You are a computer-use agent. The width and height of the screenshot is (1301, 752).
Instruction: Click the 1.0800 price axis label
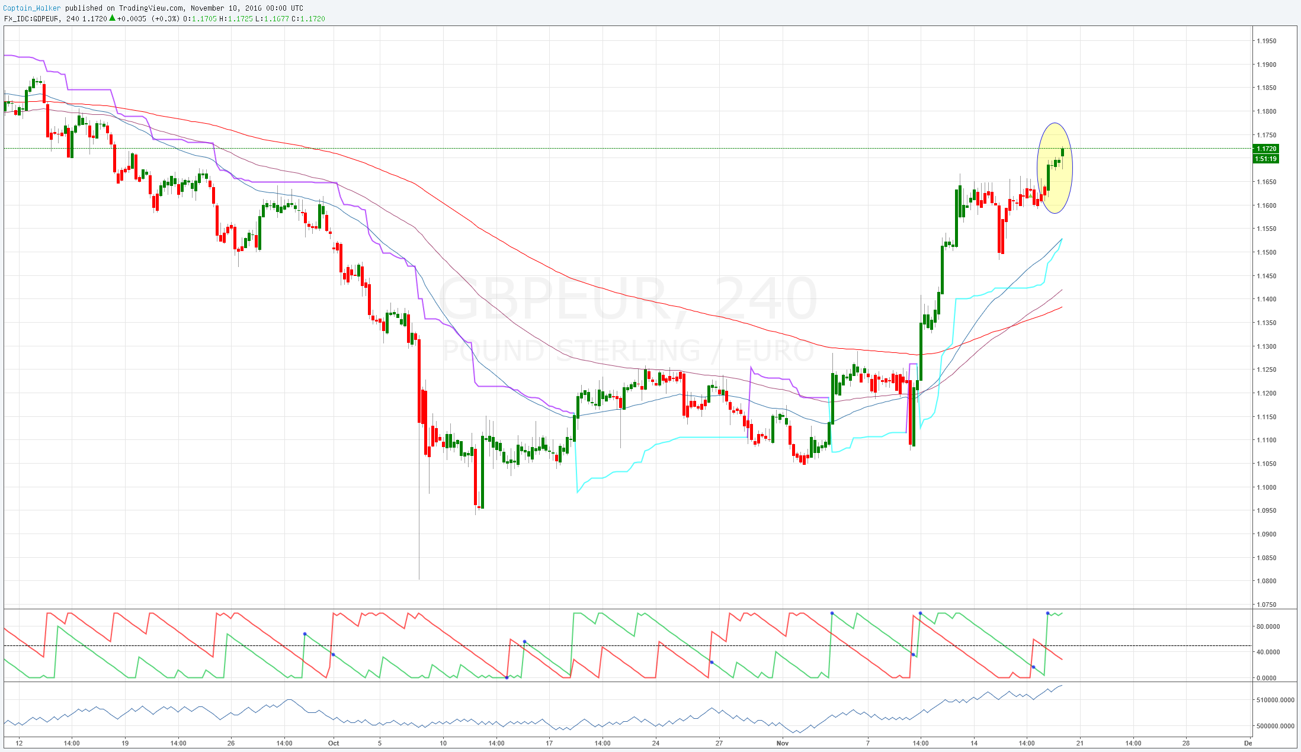pos(1267,581)
